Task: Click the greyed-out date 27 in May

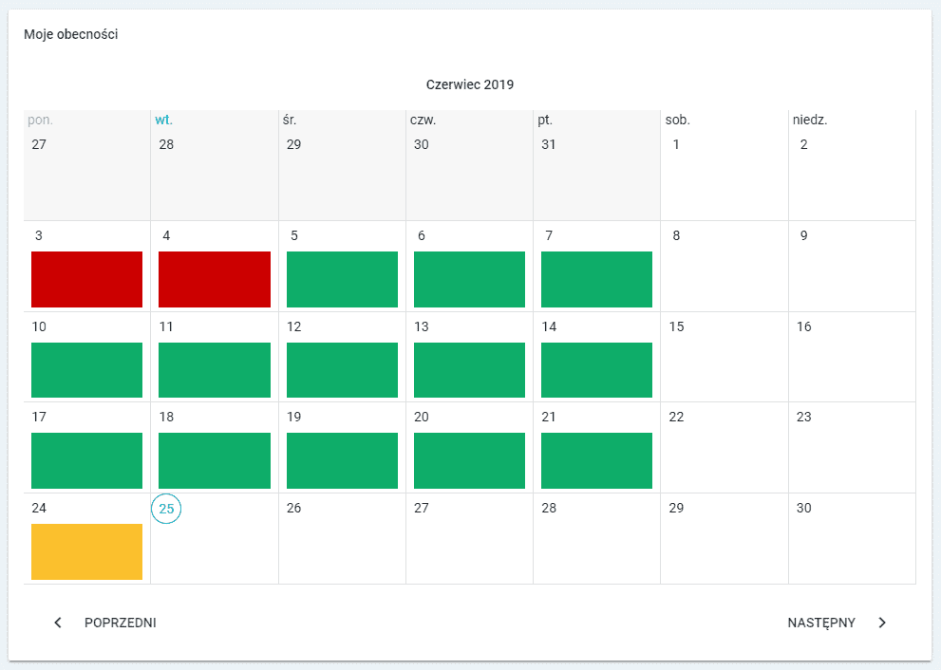Action: (39, 145)
